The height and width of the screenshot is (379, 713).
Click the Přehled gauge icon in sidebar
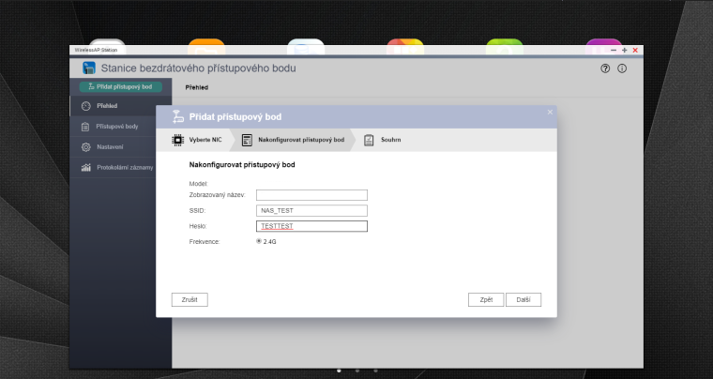(86, 106)
